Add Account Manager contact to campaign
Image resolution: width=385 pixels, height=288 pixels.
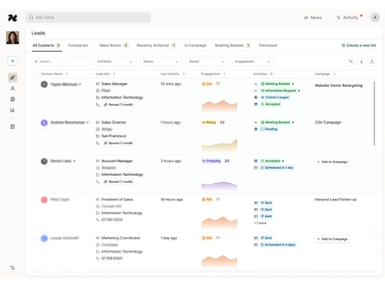(x=333, y=162)
